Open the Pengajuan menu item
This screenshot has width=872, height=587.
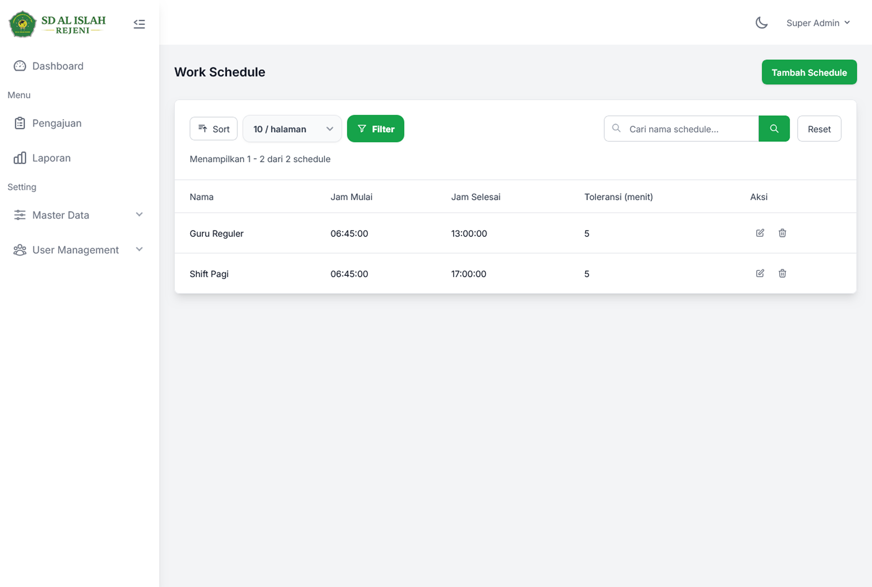pyautogui.click(x=79, y=123)
